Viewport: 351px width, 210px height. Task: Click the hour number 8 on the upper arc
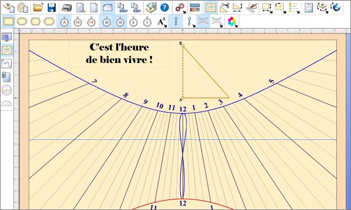coord(126,96)
